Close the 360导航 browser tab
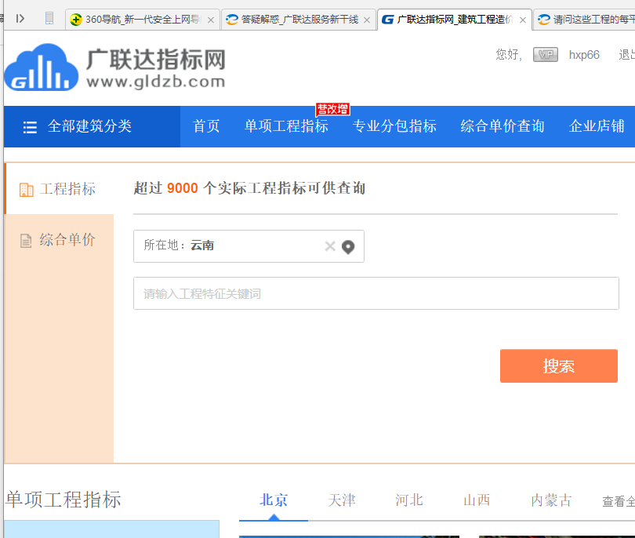 pyautogui.click(x=211, y=20)
